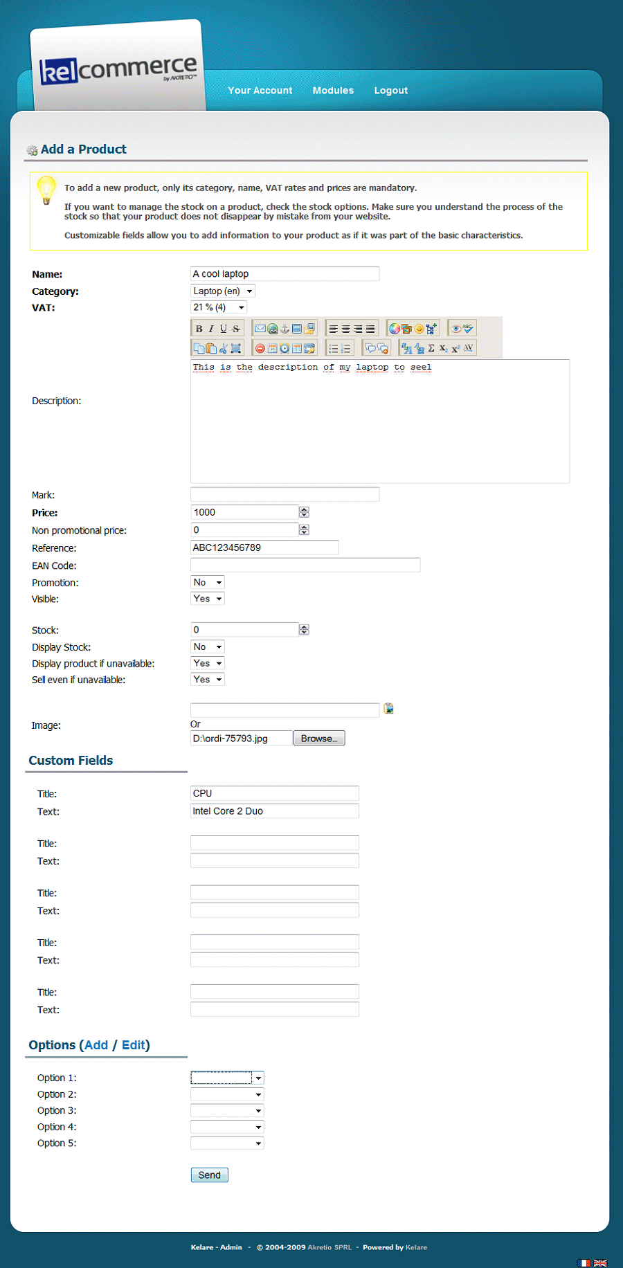Click the anchor icon in editor toolbar
The image size is (623, 1268).
coord(285,329)
